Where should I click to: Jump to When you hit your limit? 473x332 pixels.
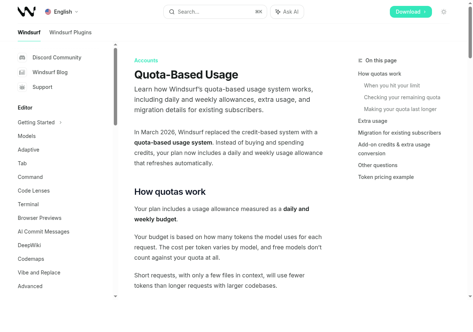[x=392, y=86]
